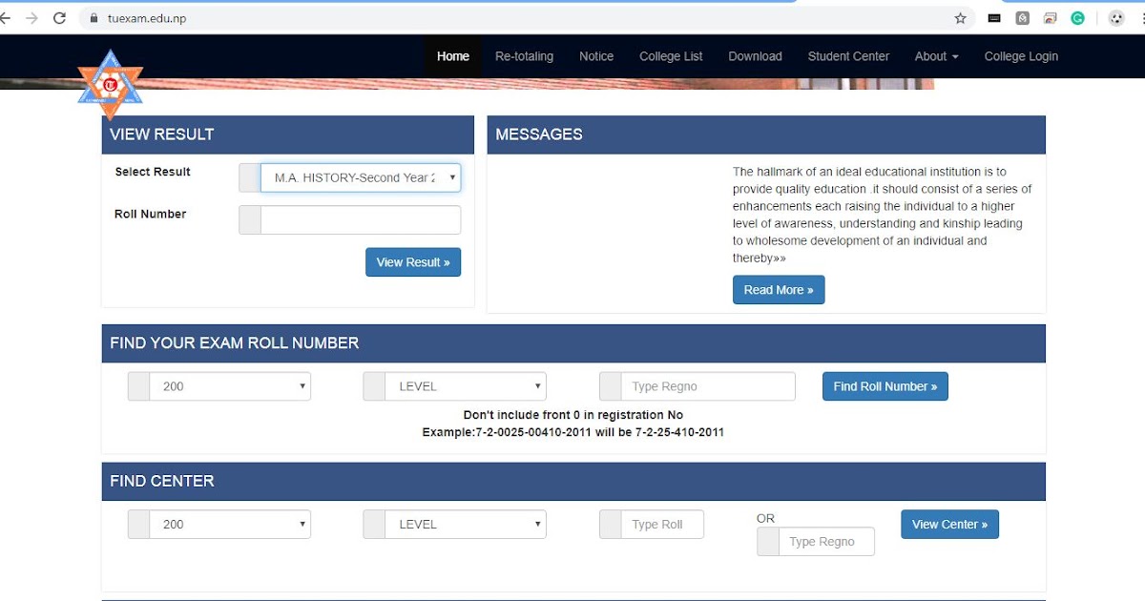The width and height of the screenshot is (1145, 601).
Task: Open the Chrome profile avatar icon
Action: tap(1115, 18)
